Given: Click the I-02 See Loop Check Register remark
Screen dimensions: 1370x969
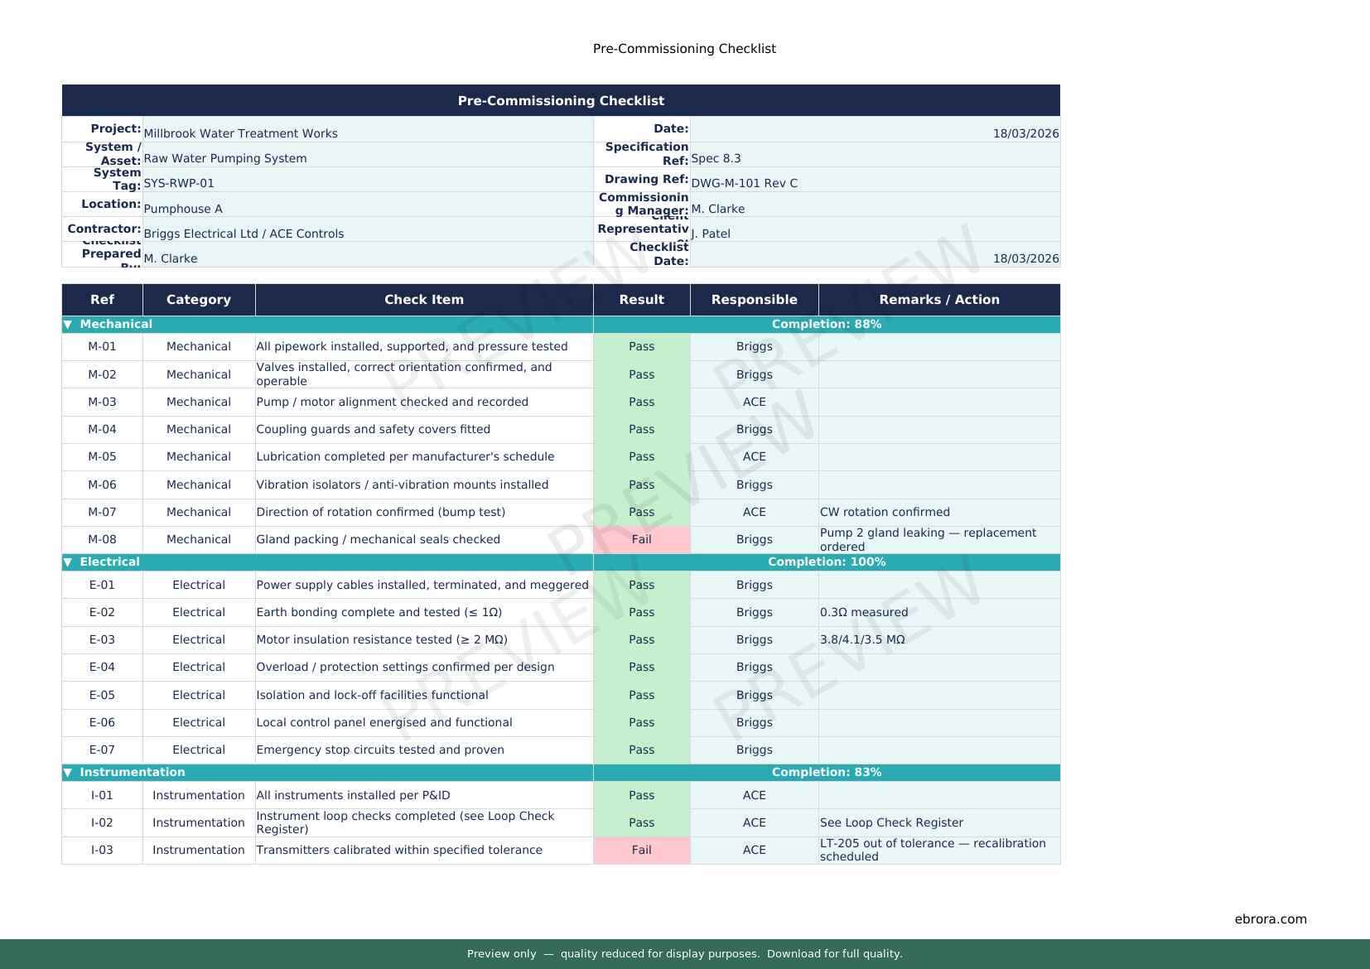Looking at the screenshot, I should click(891, 823).
